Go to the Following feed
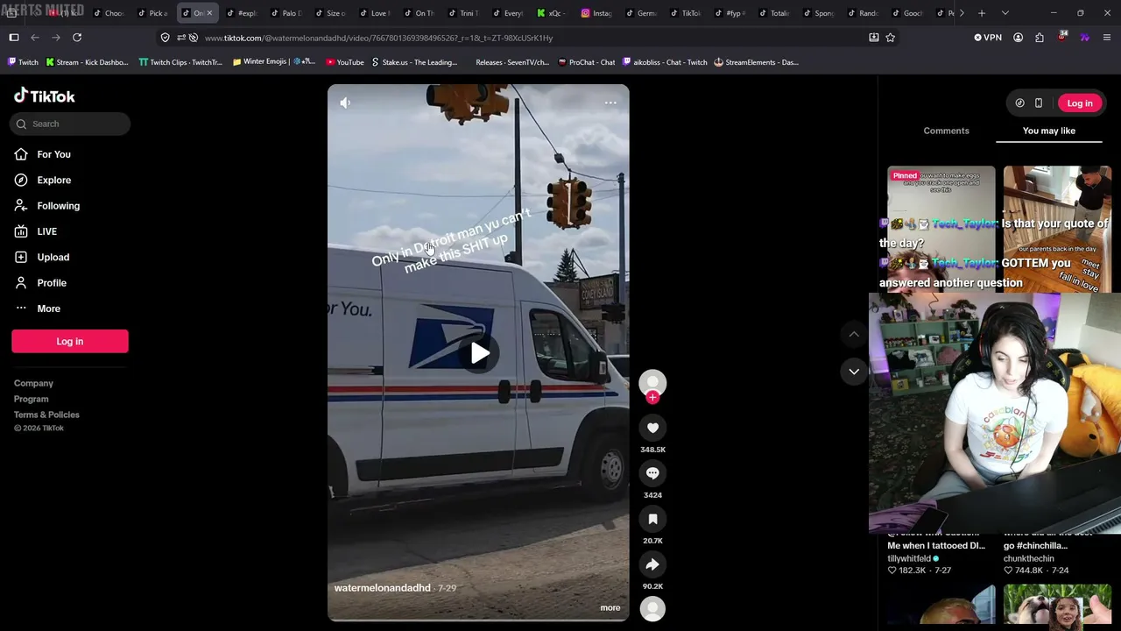Viewport: 1121px width, 631px height. click(58, 206)
